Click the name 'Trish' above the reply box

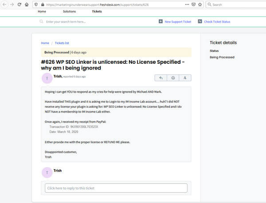58,171
